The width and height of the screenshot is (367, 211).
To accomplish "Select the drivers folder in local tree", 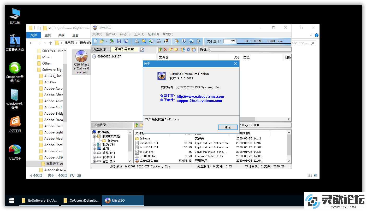I will coord(113,140).
